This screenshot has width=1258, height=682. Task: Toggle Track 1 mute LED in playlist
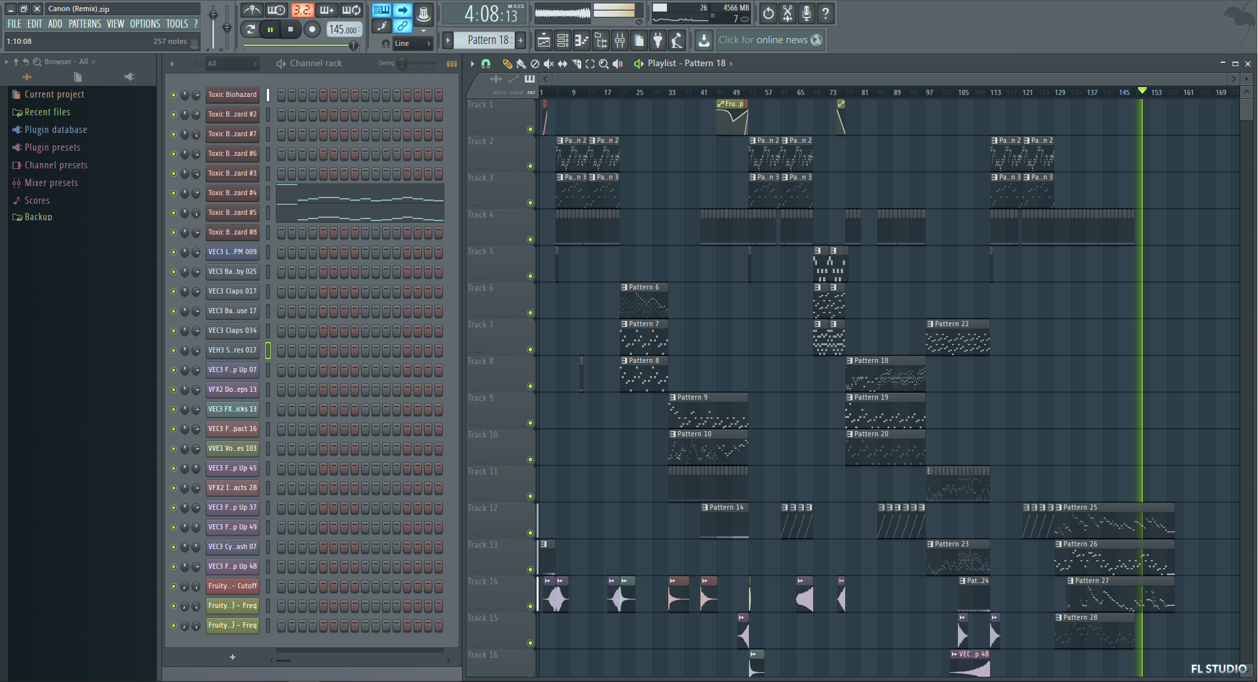(x=530, y=129)
